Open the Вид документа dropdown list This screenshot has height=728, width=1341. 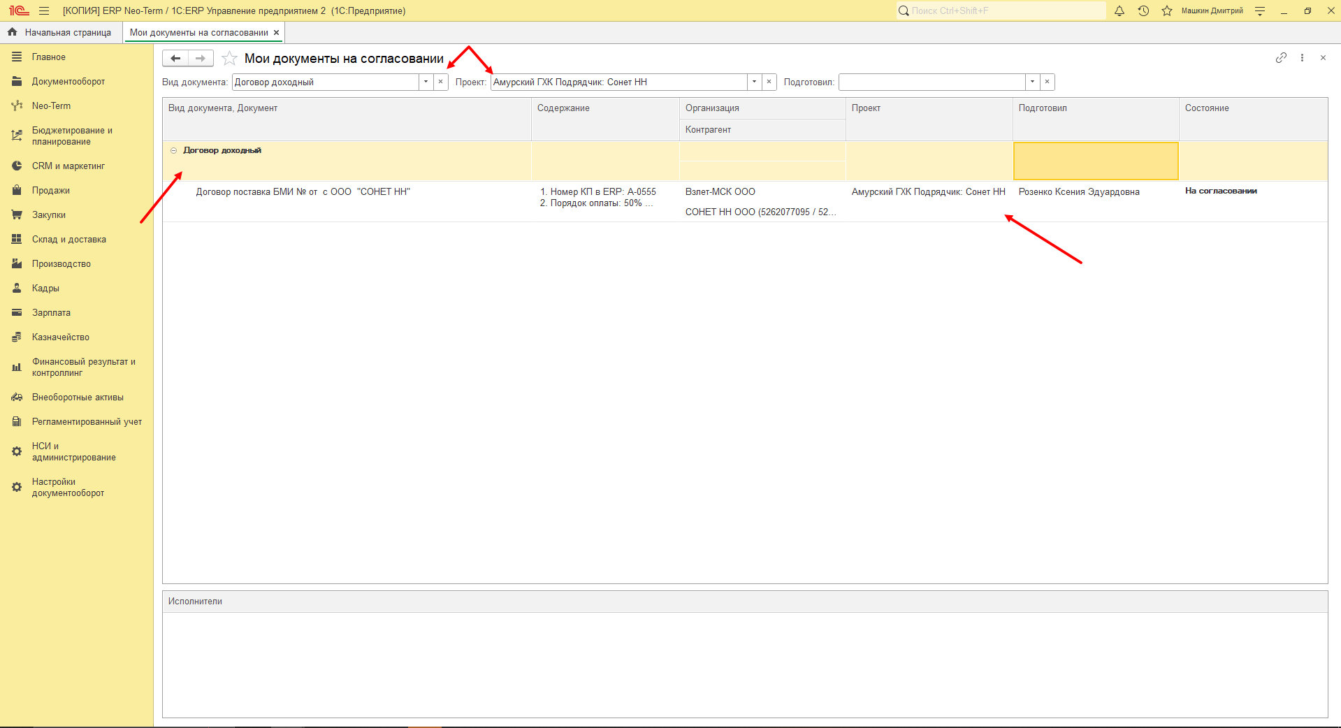pos(426,82)
